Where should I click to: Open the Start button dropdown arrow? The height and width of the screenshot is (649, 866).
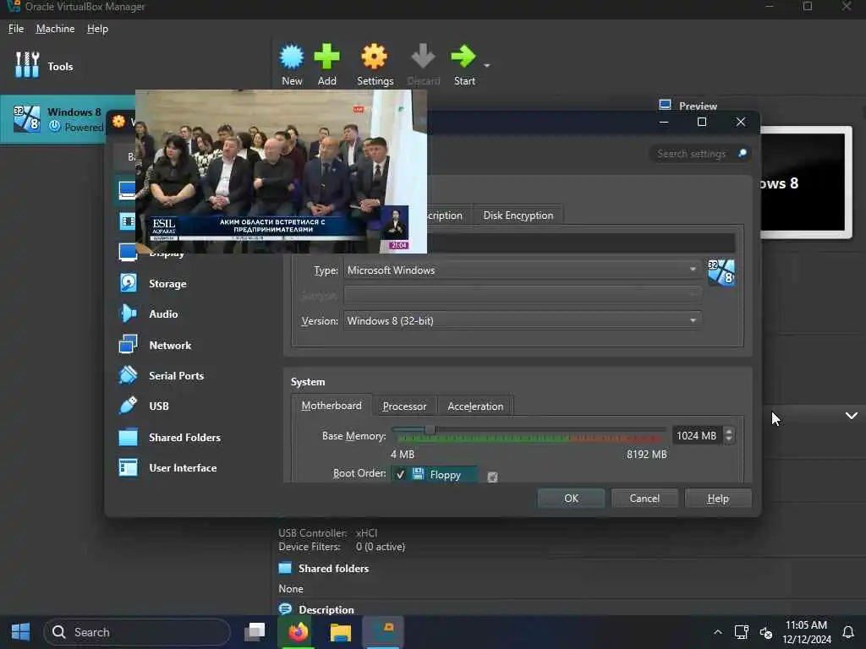(486, 66)
